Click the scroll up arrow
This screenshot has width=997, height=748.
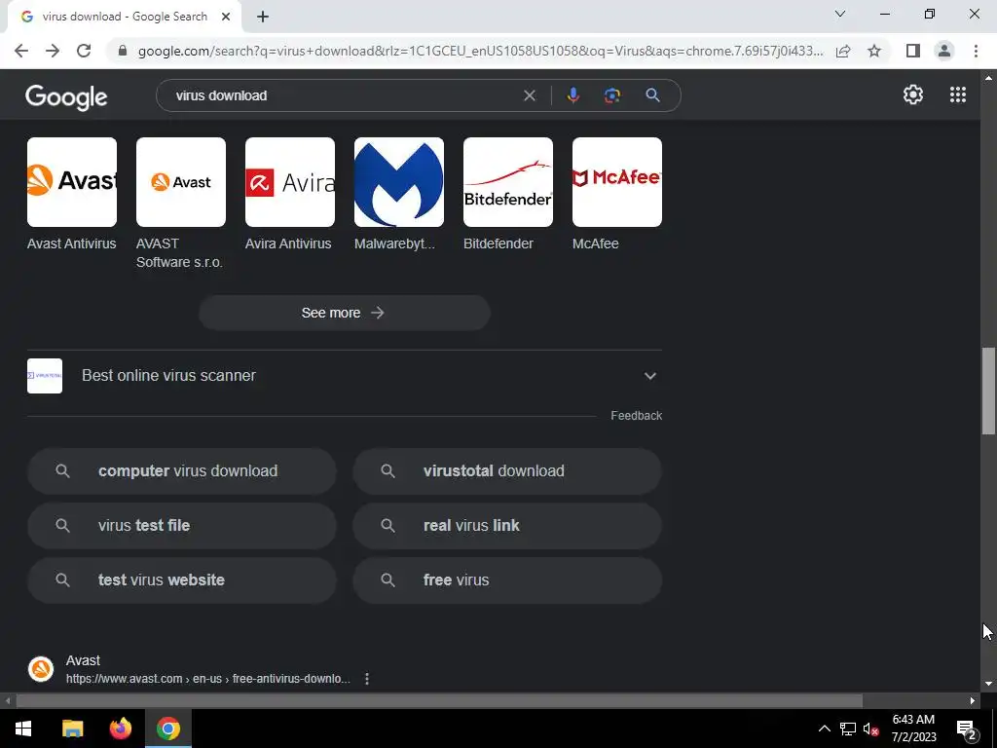click(988, 78)
